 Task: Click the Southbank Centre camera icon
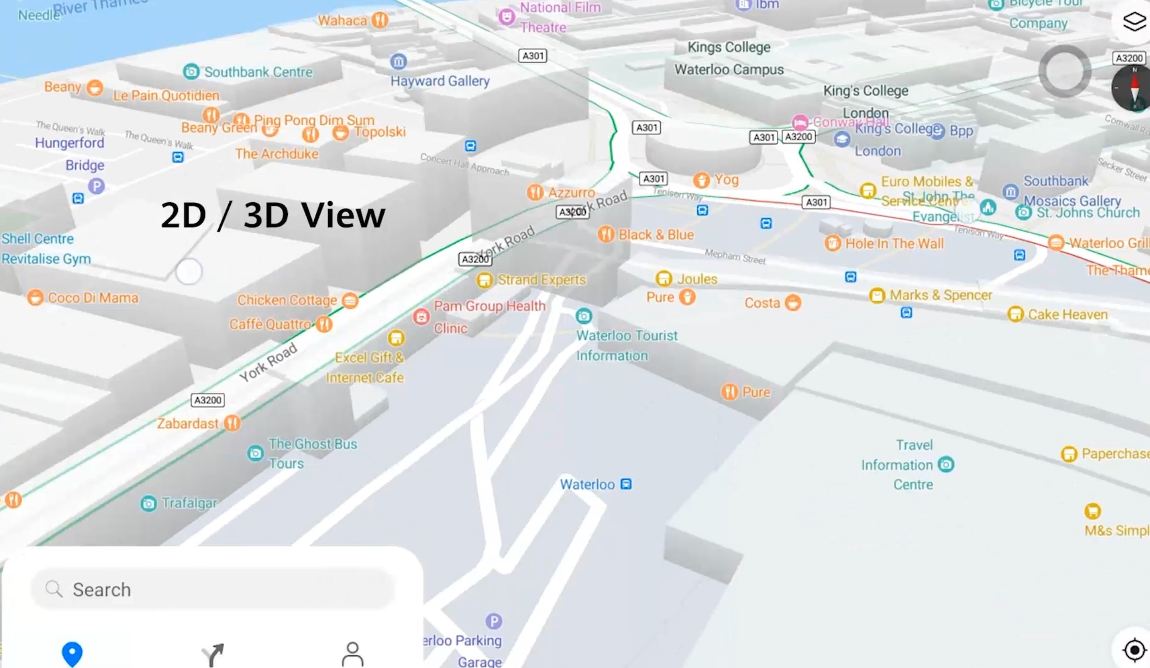point(191,72)
